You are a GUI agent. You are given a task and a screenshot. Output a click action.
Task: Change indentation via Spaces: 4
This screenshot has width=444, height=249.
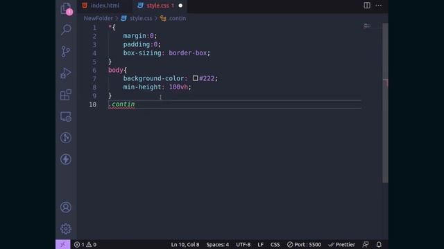pos(217,244)
